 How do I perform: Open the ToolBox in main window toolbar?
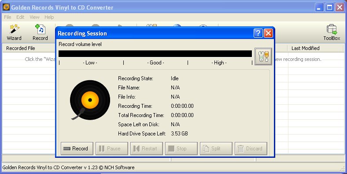(x=332, y=32)
